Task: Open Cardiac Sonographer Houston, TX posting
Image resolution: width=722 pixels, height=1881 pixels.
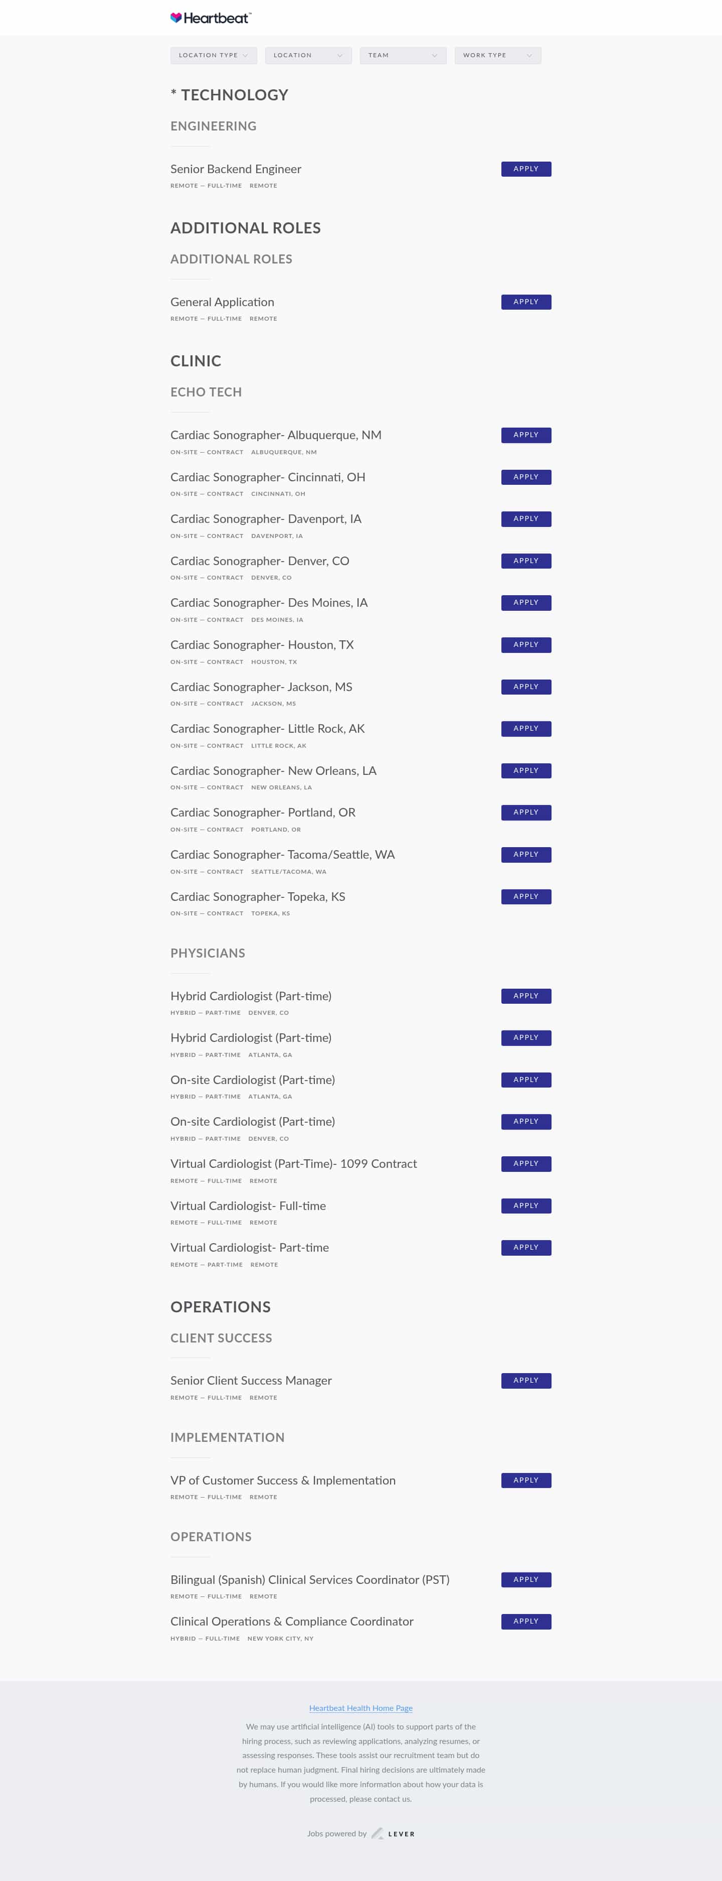Action: 262,645
